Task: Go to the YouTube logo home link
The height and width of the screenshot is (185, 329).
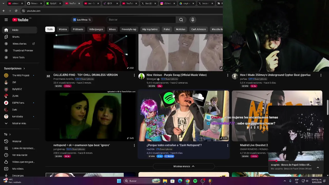Action: 20,20
